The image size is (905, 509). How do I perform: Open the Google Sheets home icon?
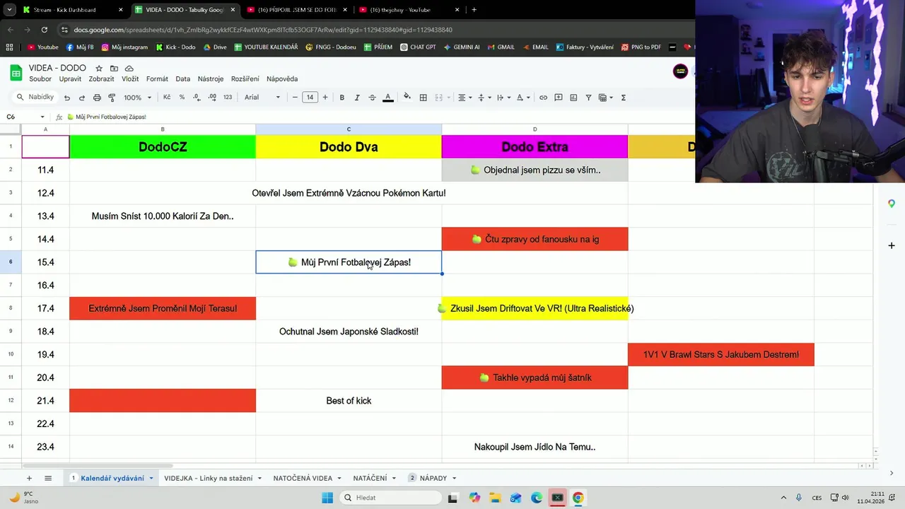coord(16,73)
